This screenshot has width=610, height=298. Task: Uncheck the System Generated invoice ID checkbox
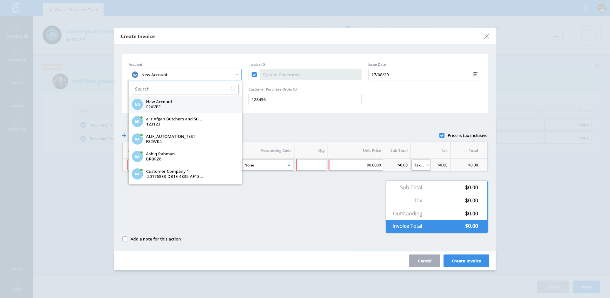[254, 75]
